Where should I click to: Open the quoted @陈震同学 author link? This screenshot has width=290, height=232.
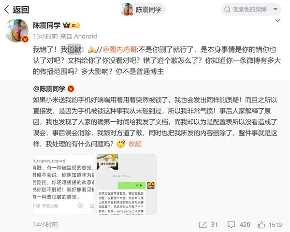click(49, 89)
